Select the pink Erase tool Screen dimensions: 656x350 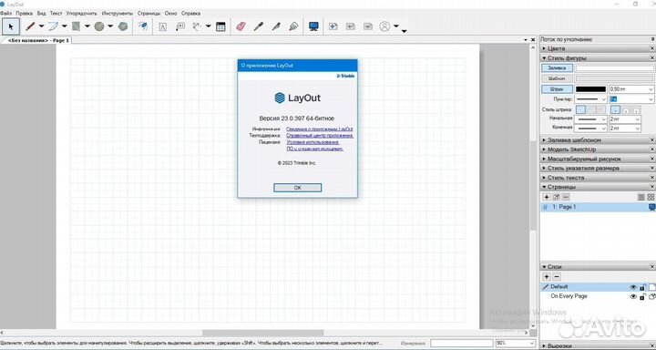tap(241, 26)
